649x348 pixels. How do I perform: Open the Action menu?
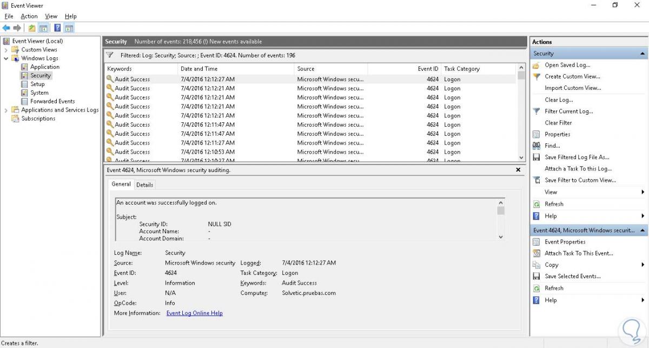[x=29, y=16]
